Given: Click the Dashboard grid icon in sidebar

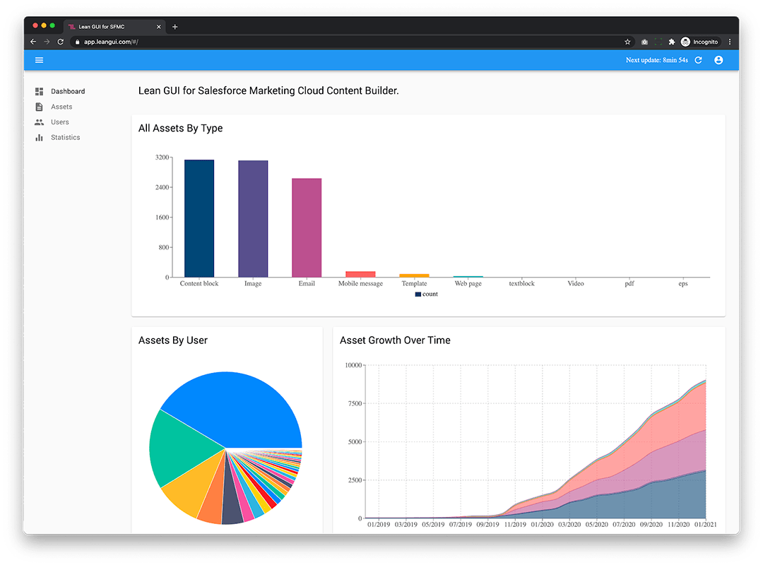Looking at the screenshot, I should point(39,91).
